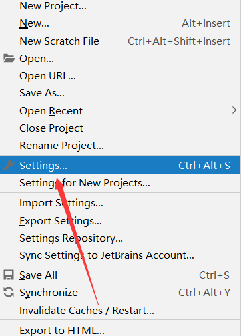Select Close Project

pos(120,128)
